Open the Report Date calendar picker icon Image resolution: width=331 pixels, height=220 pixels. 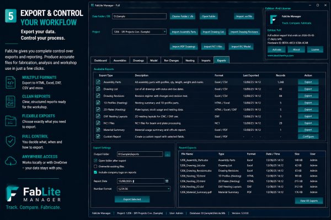167,181
